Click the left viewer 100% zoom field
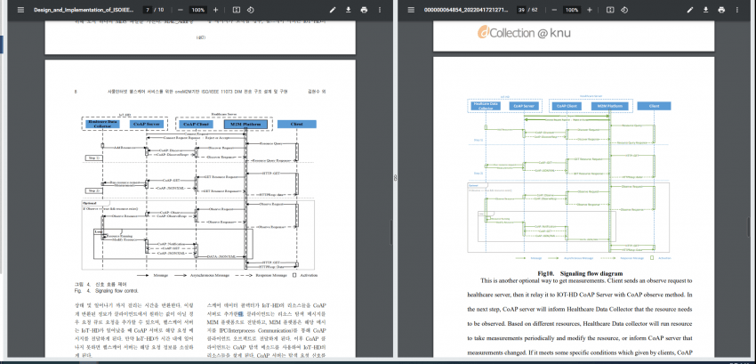This screenshot has width=756, height=364. coord(197,10)
